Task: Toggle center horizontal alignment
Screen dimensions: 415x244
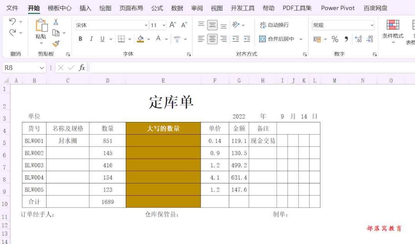Action: point(212,39)
